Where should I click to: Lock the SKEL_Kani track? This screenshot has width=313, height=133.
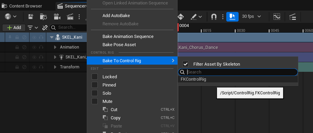tap(17, 37)
